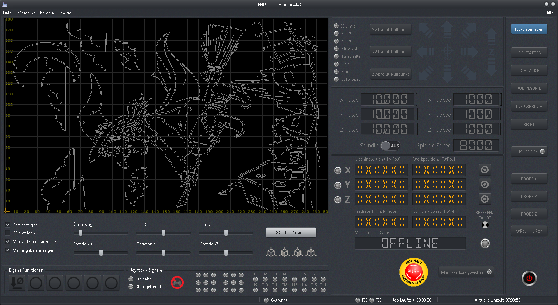558x305 pixels.
Task: Select the leftmost 3D cube view icon
Action: click(271, 252)
